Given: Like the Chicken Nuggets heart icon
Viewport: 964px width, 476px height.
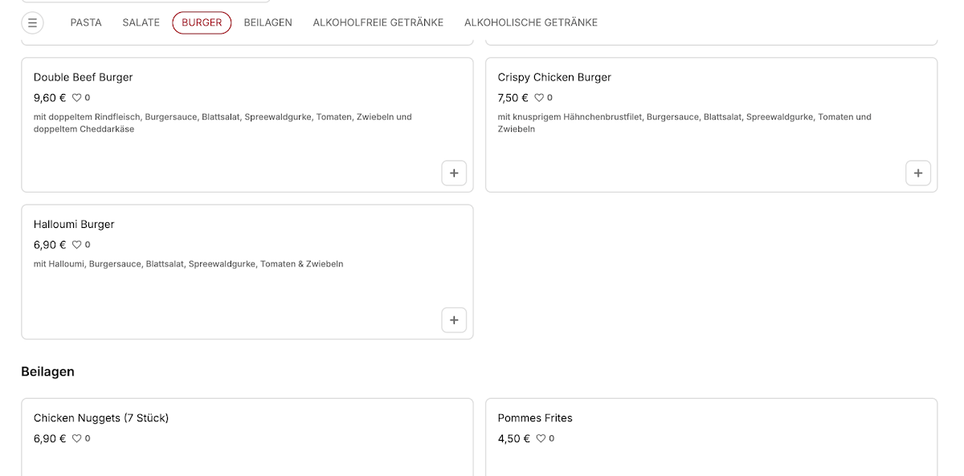Looking at the screenshot, I should point(77,438).
